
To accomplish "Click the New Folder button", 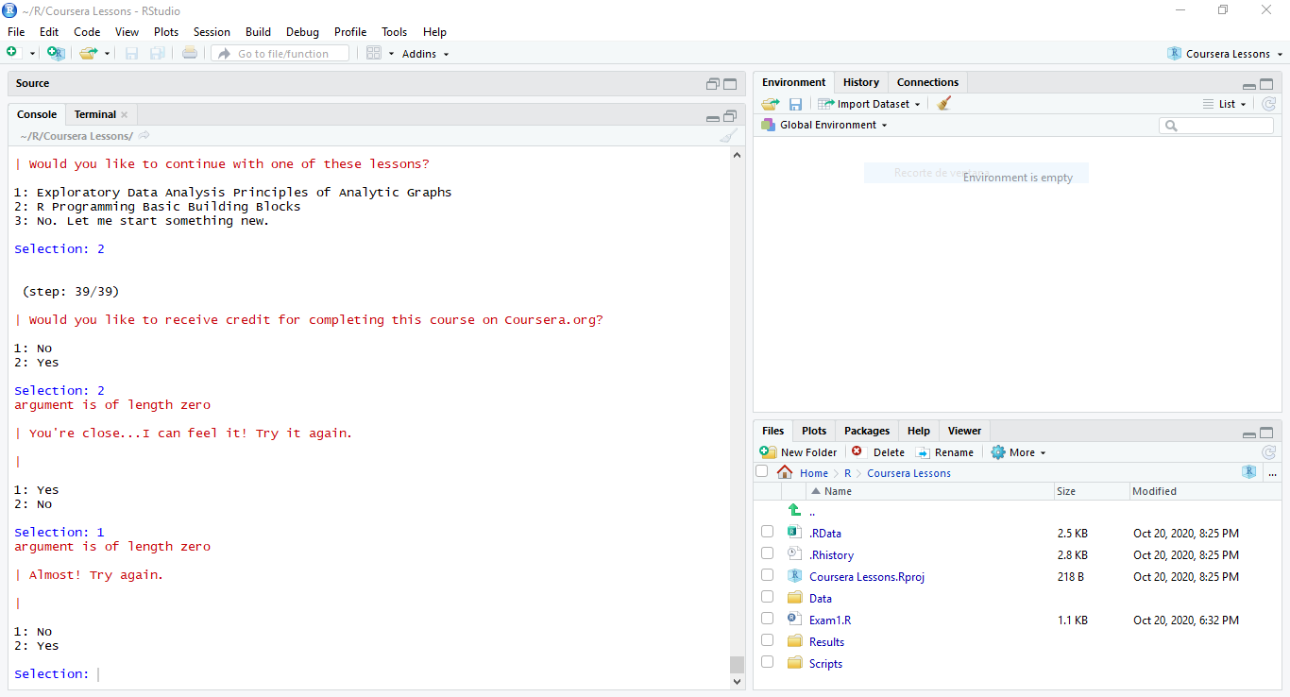I will [799, 451].
